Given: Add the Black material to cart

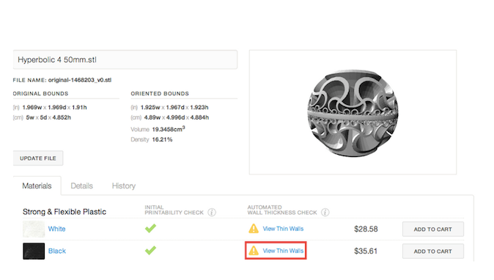Looking at the screenshot, I should (x=433, y=251).
